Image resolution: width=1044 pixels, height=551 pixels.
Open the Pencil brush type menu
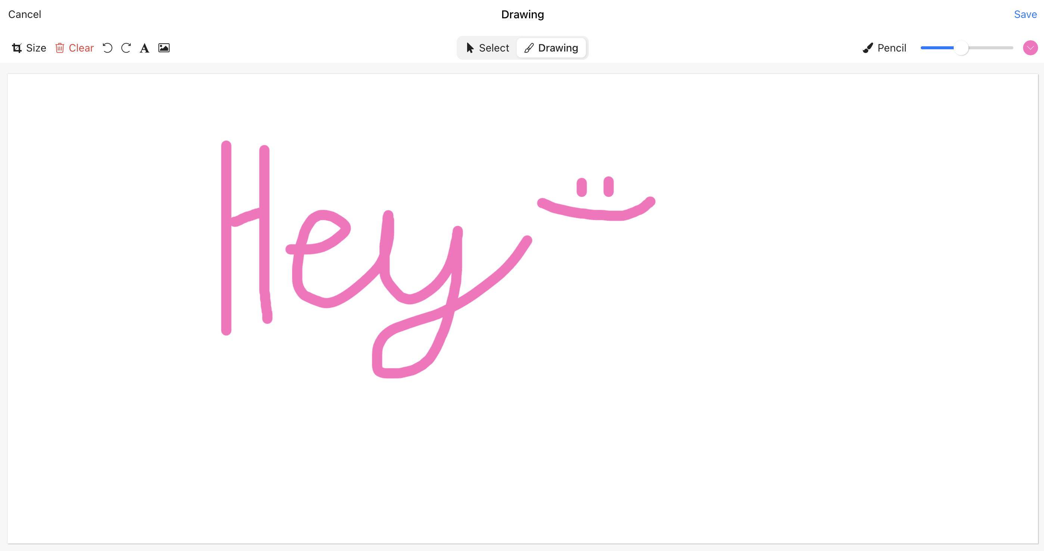pyautogui.click(x=891, y=48)
